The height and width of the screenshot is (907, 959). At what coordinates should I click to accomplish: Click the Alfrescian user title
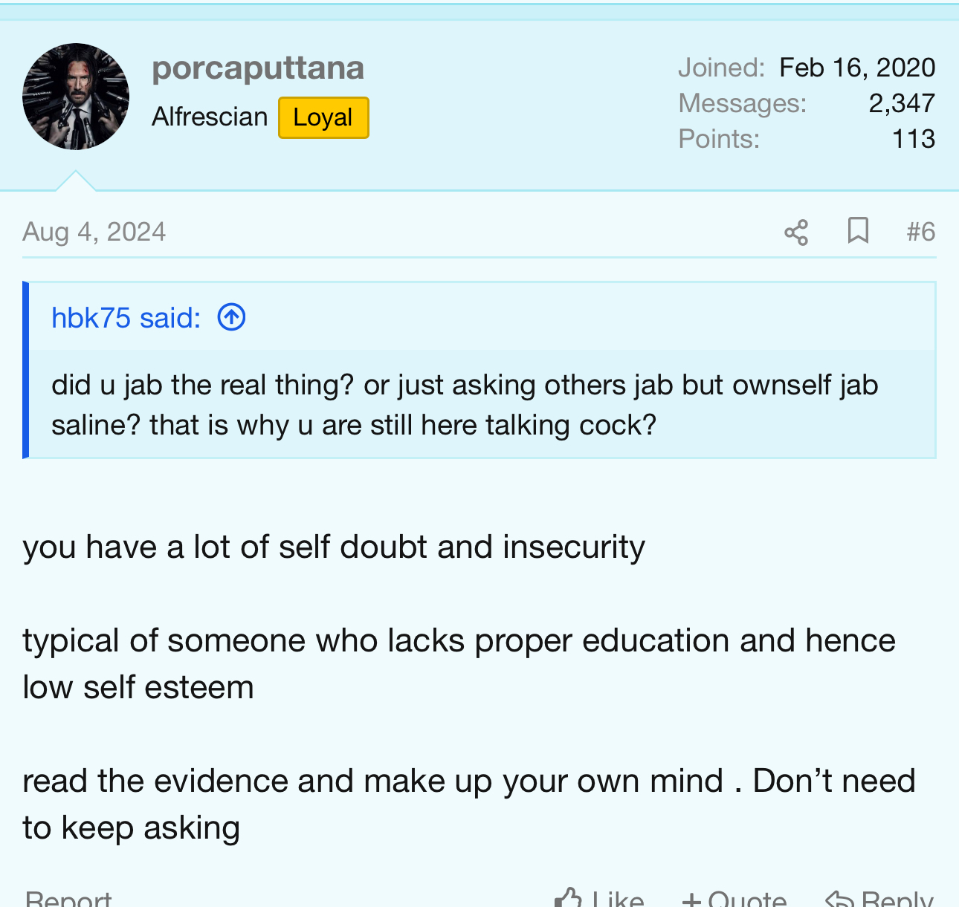click(210, 117)
